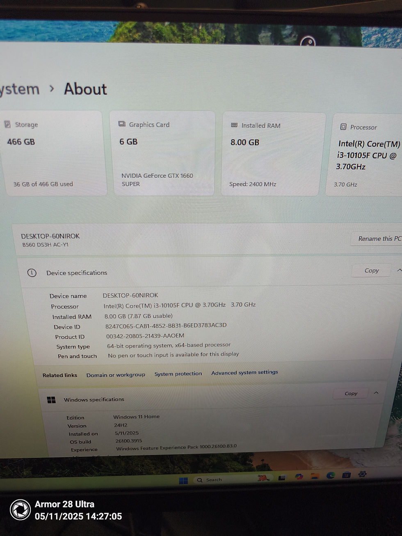The width and height of the screenshot is (402, 536).
Task: Click the Storage card icon
Action: 7,124
